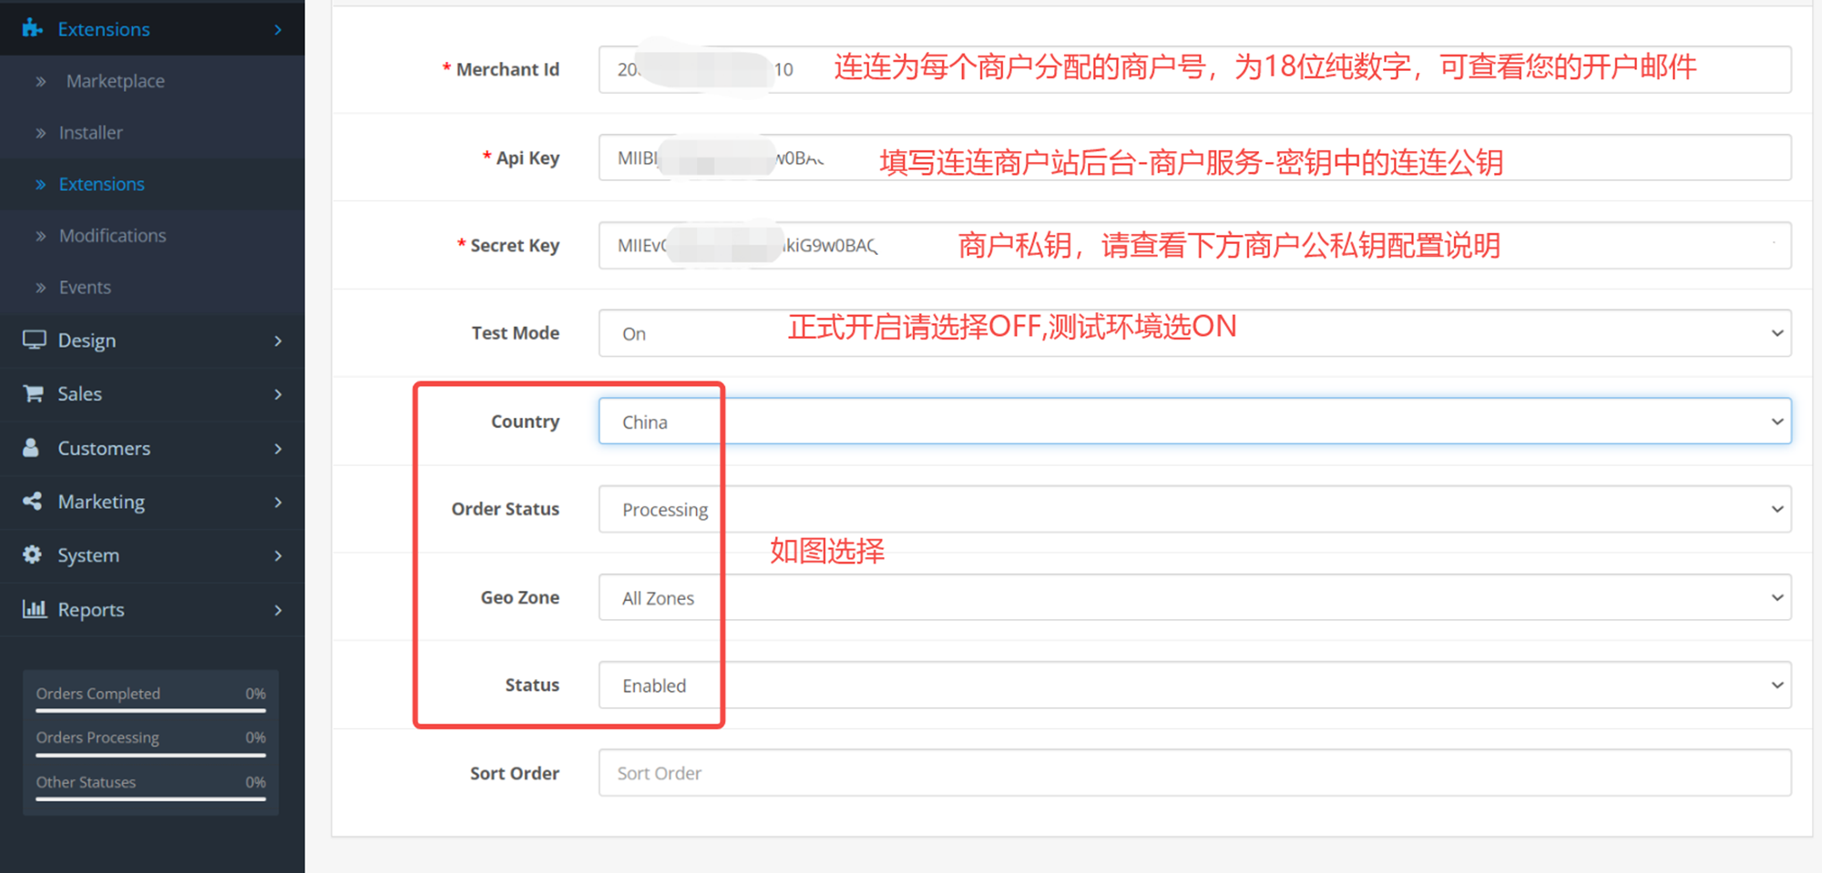The image size is (1822, 873).
Task: Open the Reports menu label
Action: point(91,610)
